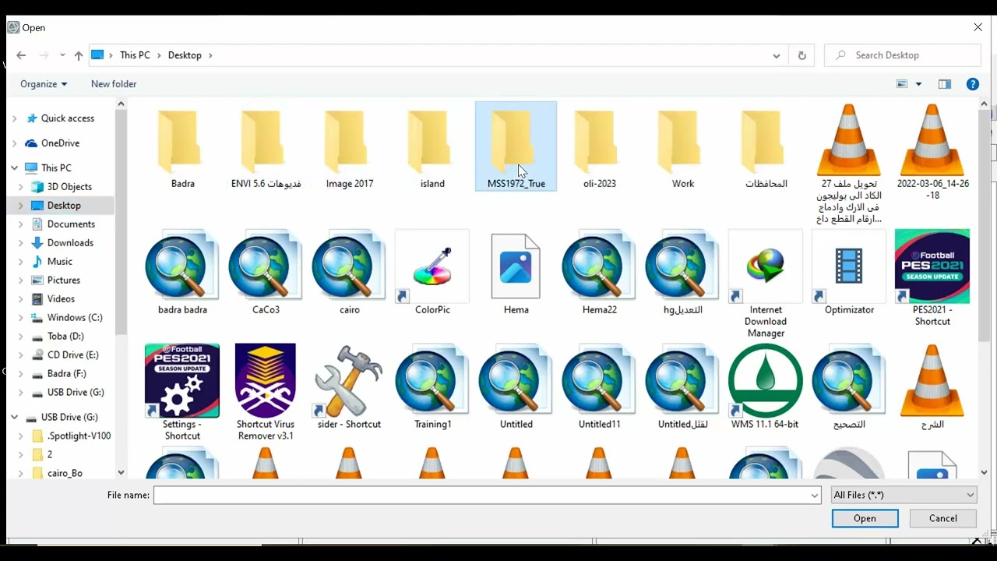Select the Optimizator shortcut
This screenshot has height=561, width=997.
(x=849, y=273)
